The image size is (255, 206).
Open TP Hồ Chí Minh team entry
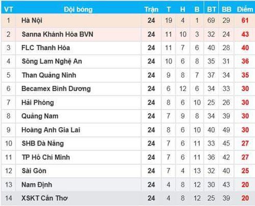click(46, 157)
